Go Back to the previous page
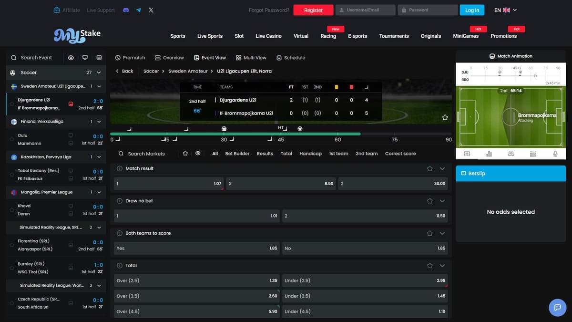This screenshot has height=322, width=572. pos(124,71)
